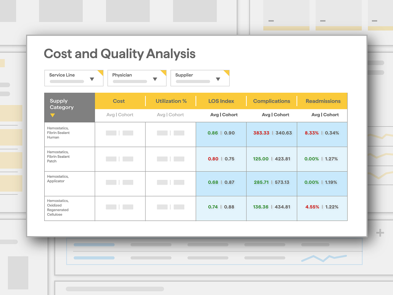Click the blue sparkline chart at bottom right
Screen dimensions: 393x295
click(x=324, y=258)
